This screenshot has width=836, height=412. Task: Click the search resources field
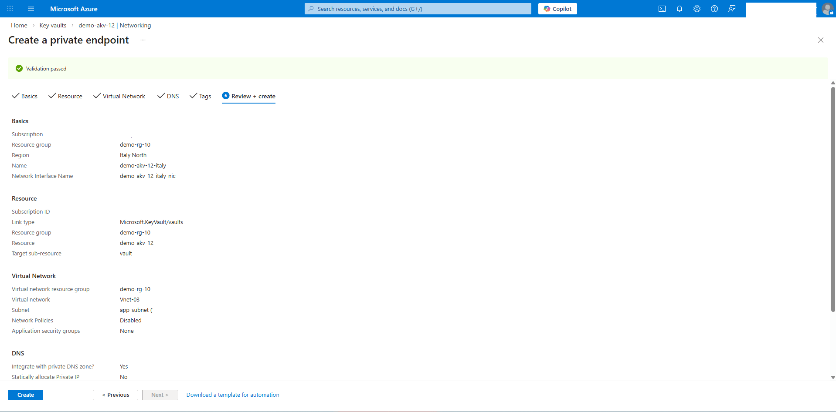click(x=417, y=9)
